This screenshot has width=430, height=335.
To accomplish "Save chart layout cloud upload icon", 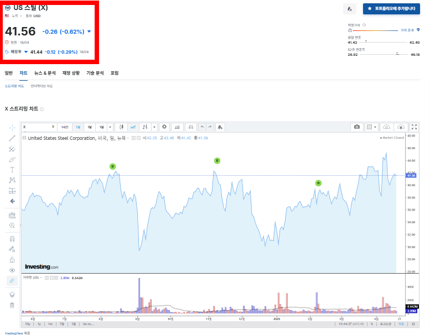I will click(x=401, y=127).
